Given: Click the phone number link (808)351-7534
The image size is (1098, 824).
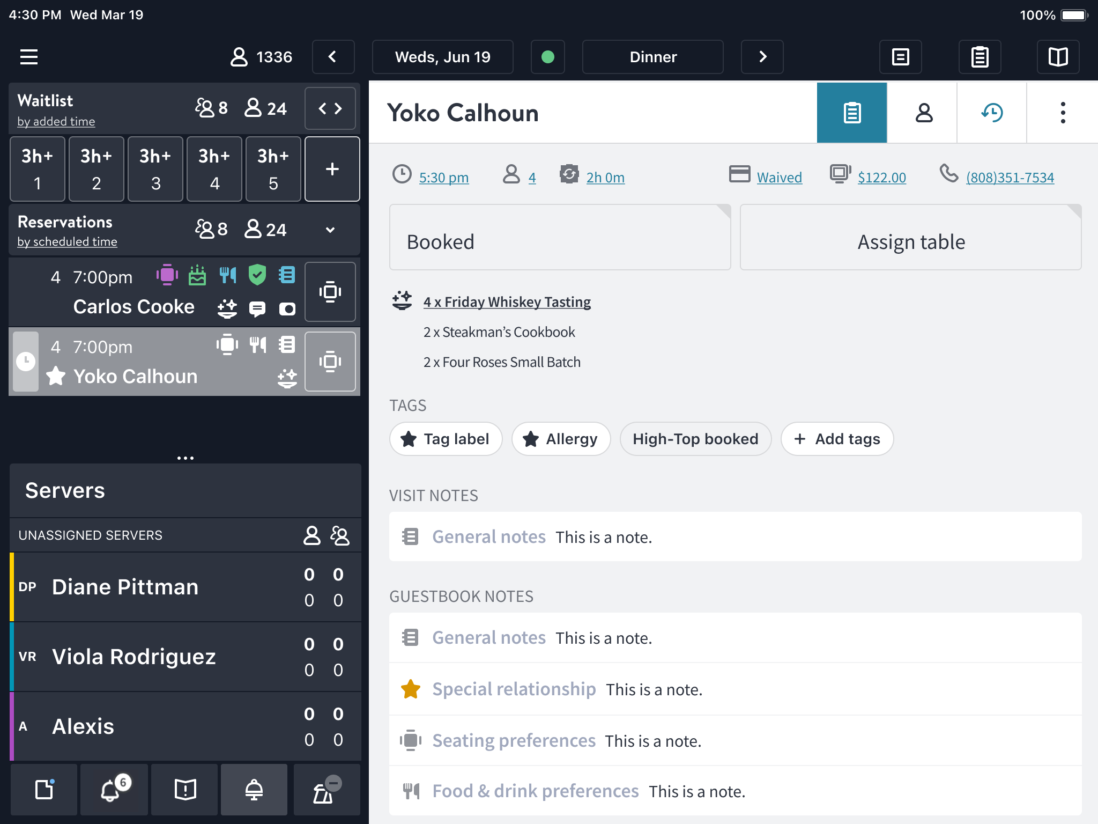Looking at the screenshot, I should [1010, 178].
